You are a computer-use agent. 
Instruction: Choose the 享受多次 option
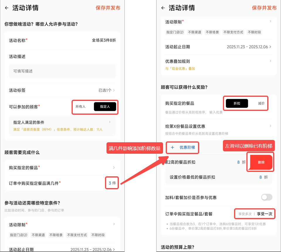(x=245, y=214)
